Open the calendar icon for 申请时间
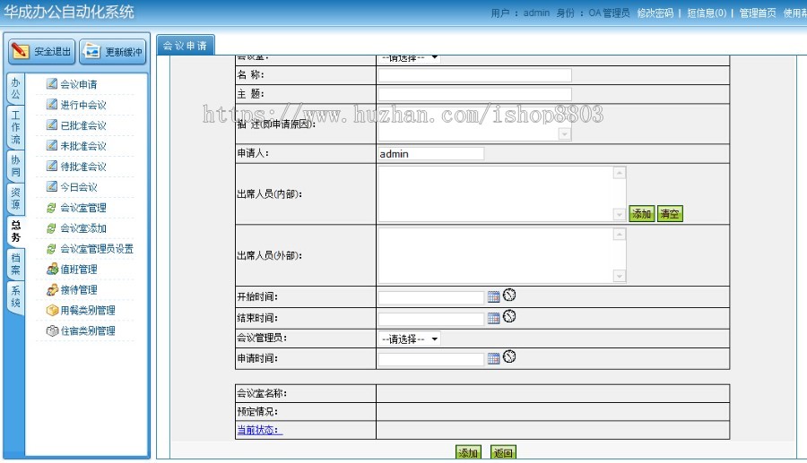807x463 pixels. [493, 359]
